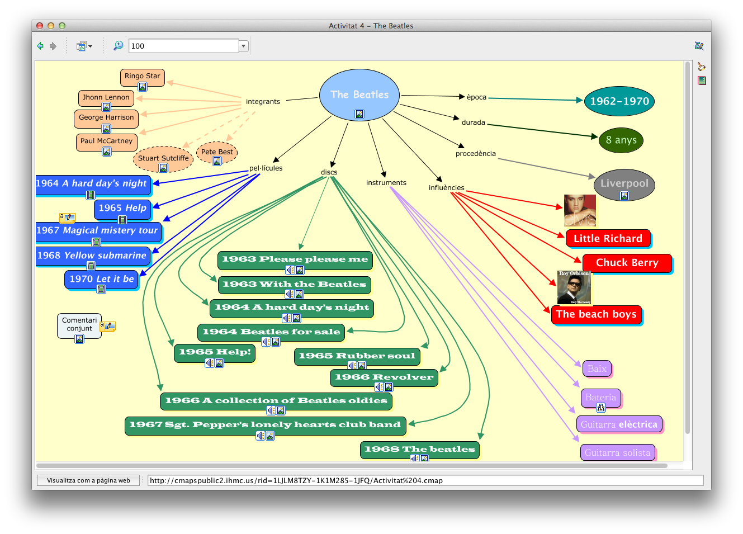Open note annotation beside Comentari conjunt
This screenshot has width=743, height=534.
pyautogui.click(x=108, y=326)
